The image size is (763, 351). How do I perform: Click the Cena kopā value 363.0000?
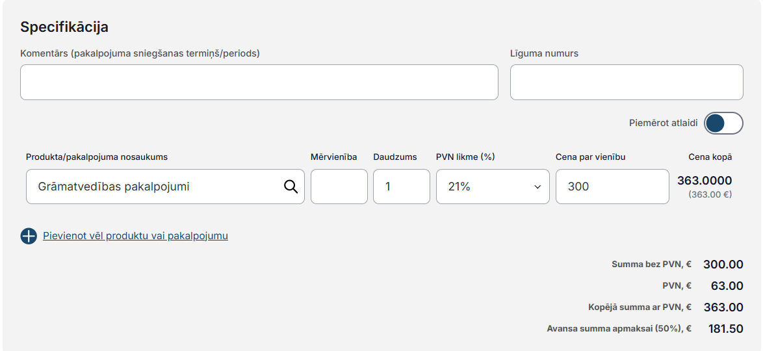click(705, 181)
